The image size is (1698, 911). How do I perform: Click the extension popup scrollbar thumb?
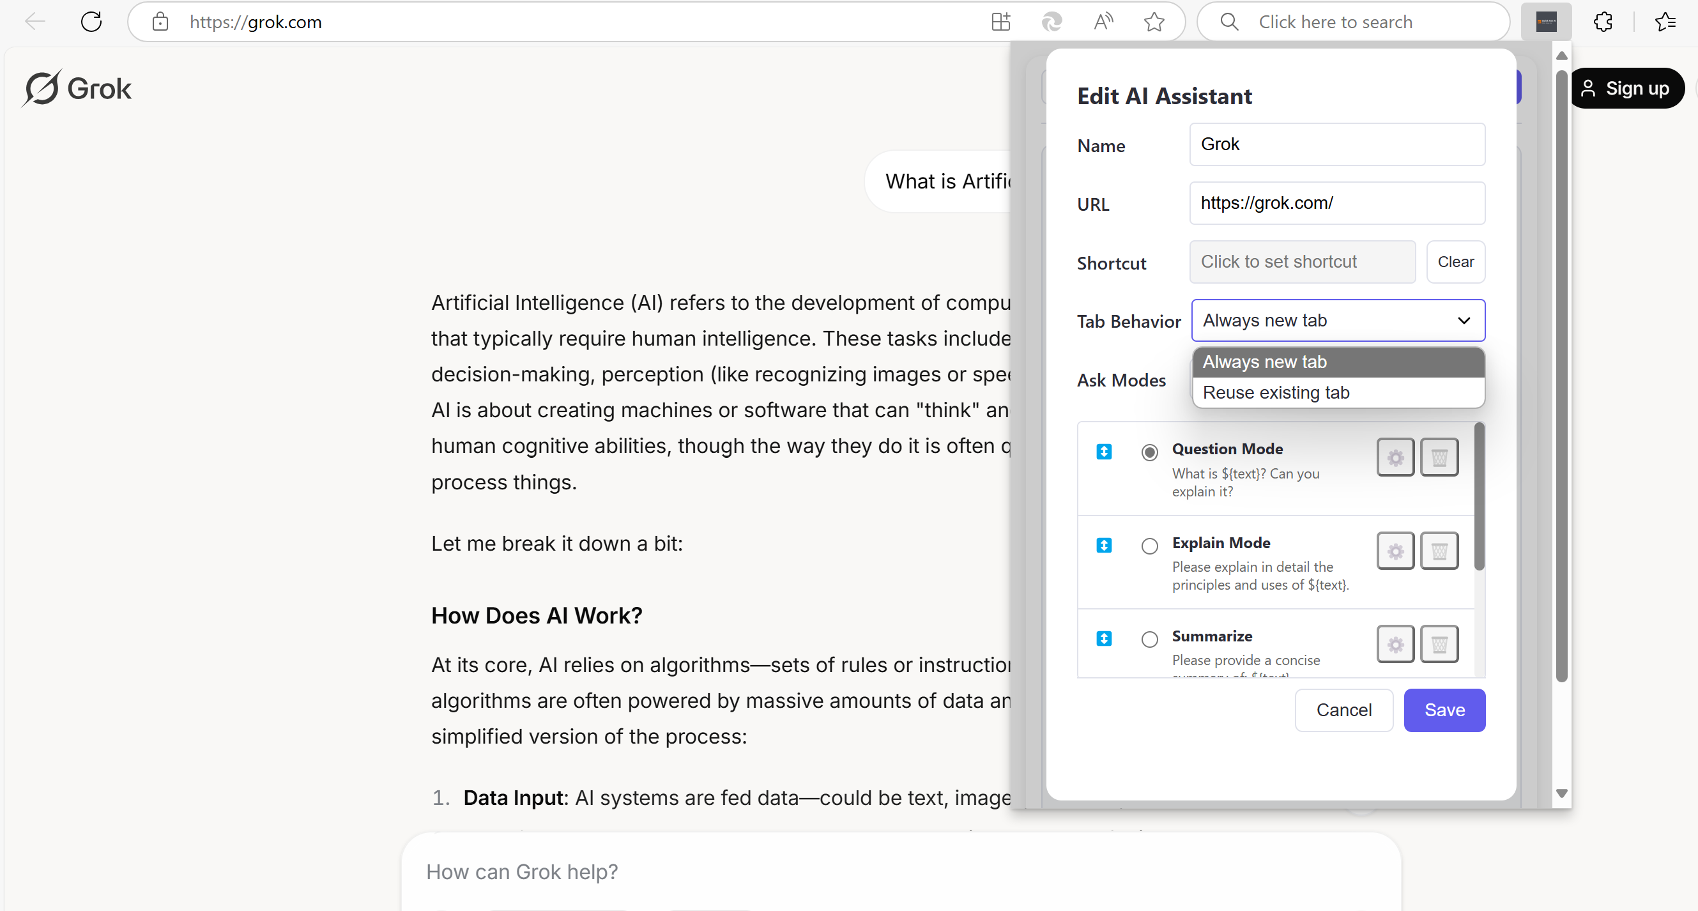[1561, 376]
